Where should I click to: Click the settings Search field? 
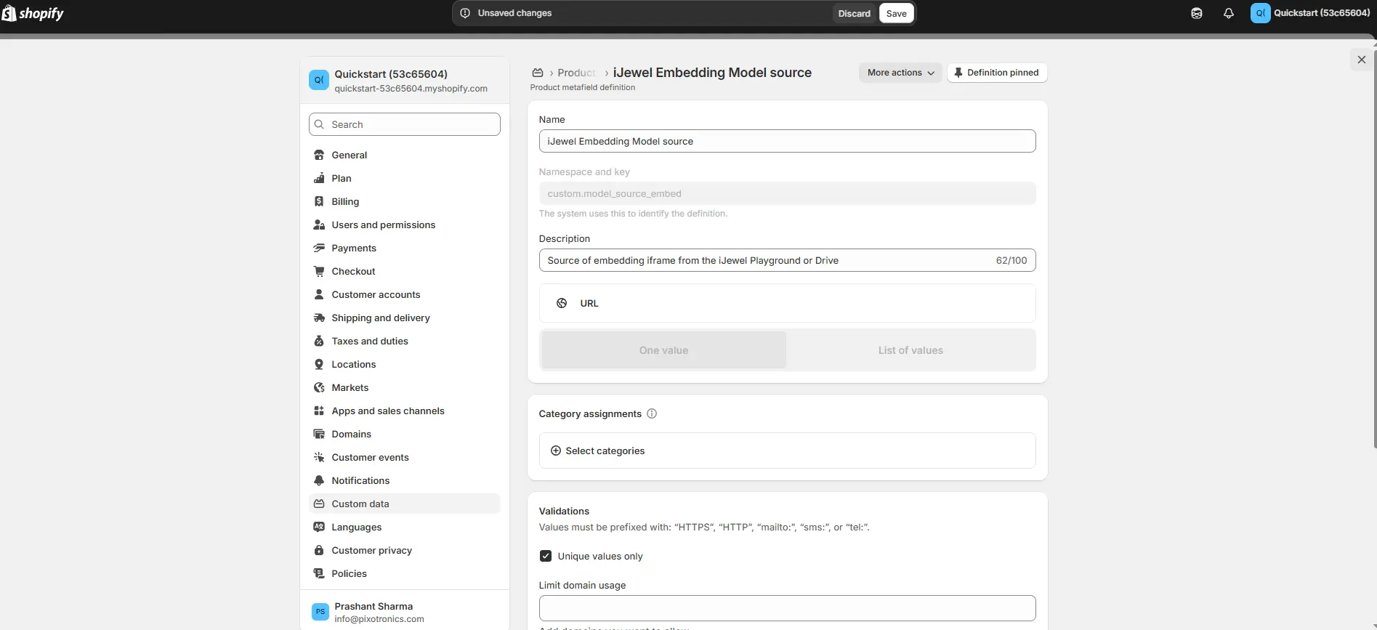(405, 124)
